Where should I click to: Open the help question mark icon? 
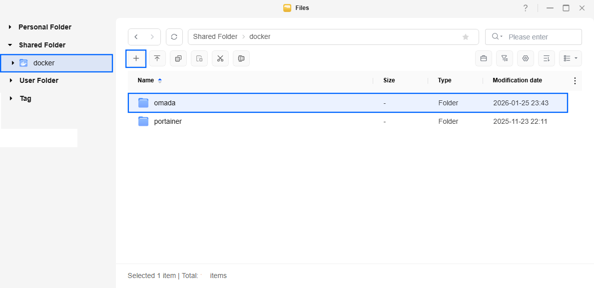coord(525,8)
